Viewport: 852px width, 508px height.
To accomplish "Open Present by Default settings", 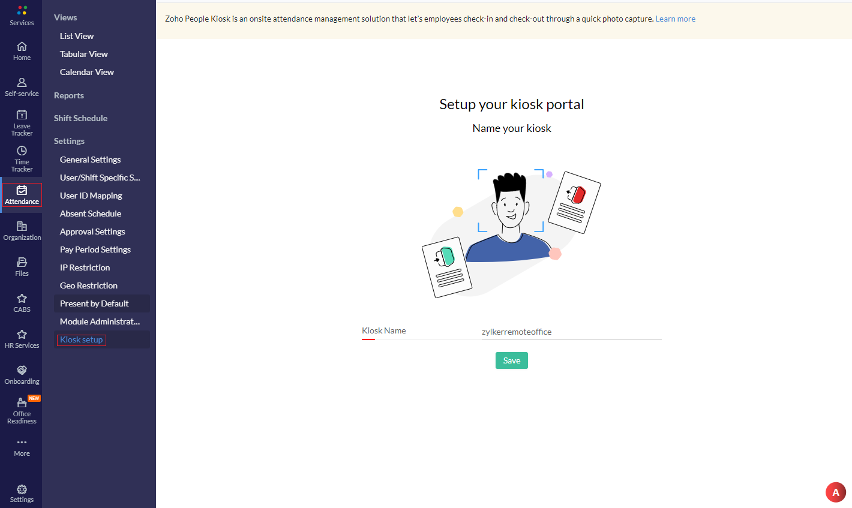I will [101, 303].
